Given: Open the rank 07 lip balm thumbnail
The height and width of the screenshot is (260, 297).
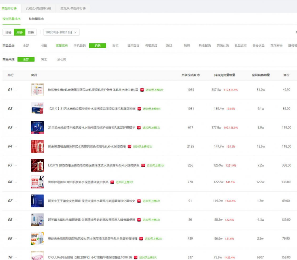Looking at the screenshot, I should coord(37,201).
